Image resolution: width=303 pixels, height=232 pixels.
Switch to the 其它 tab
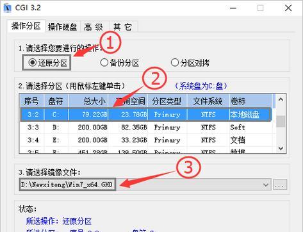pos(123,27)
